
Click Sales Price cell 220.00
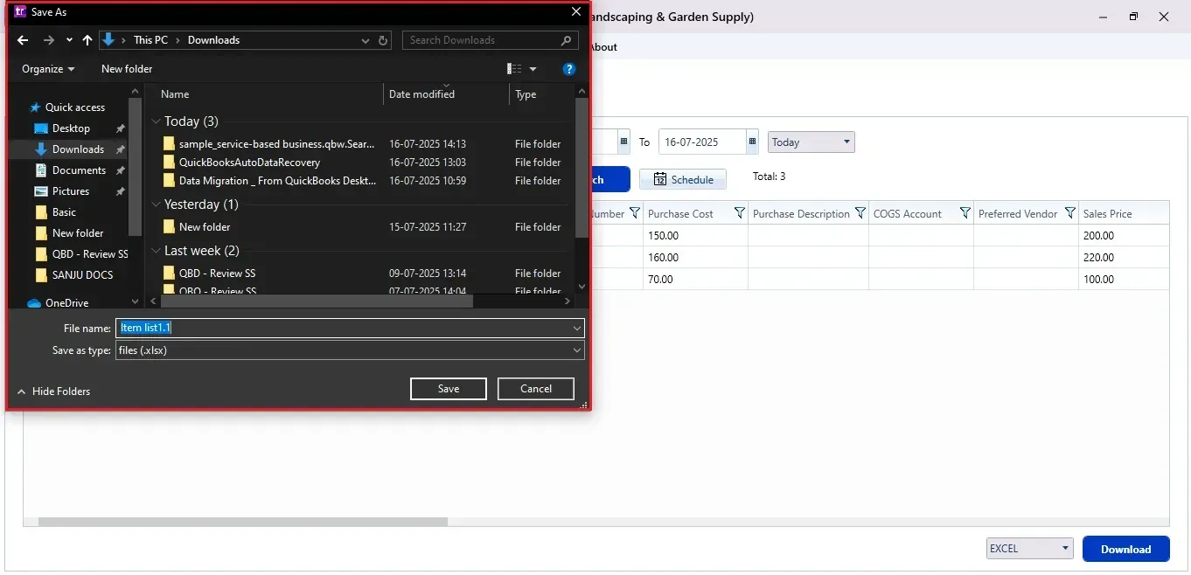click(1125, 258)
